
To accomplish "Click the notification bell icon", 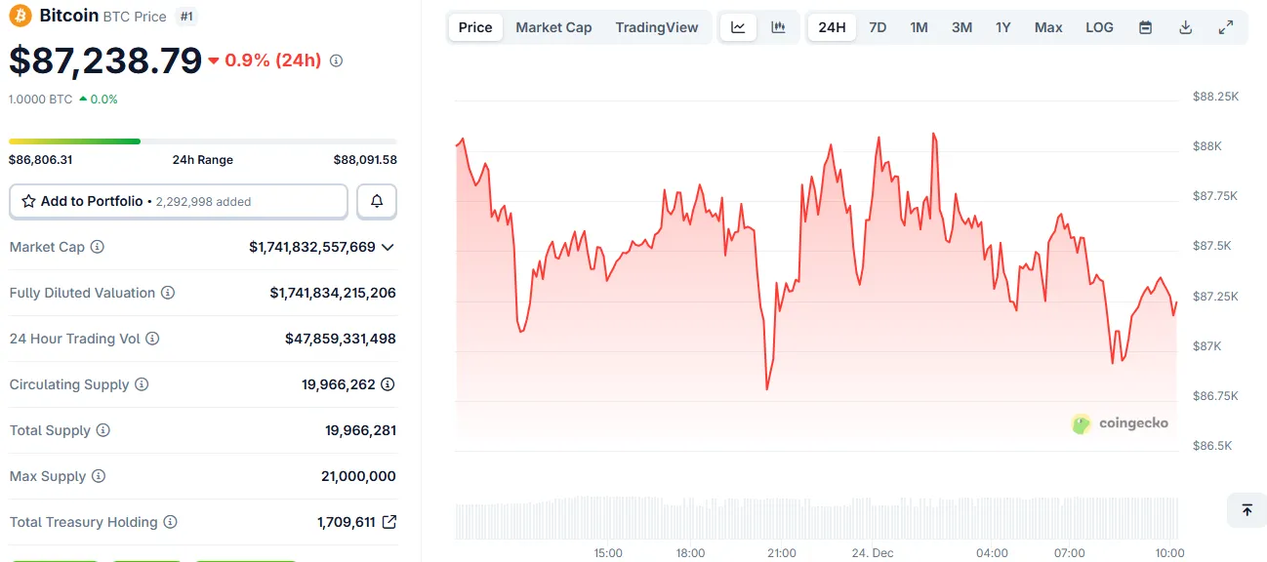I will point(375,201).
